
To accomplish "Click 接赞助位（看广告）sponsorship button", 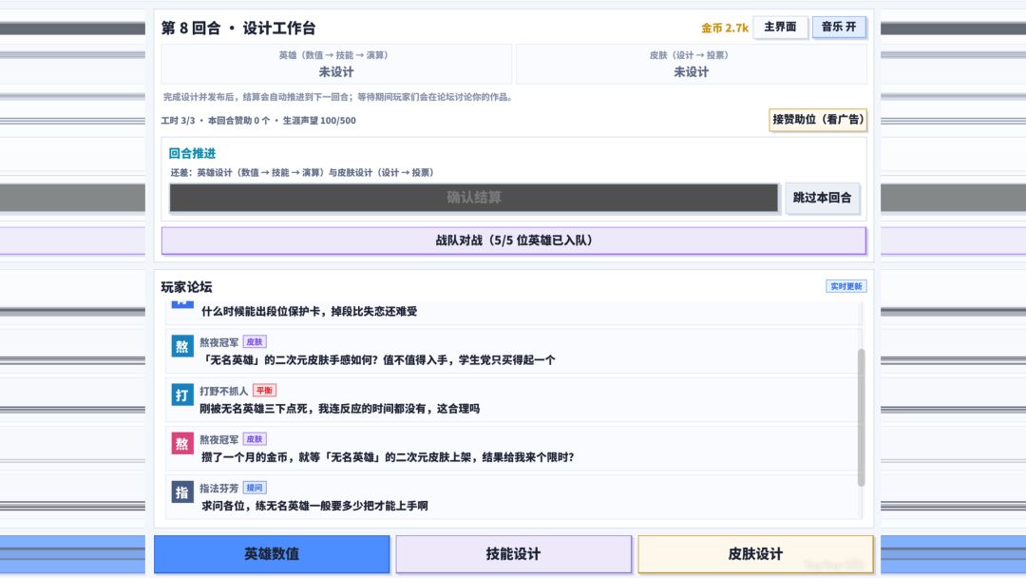I will coord(818,120).
